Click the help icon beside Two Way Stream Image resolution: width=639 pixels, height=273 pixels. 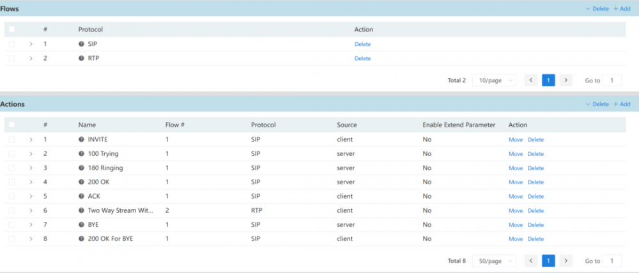coord(81,210)
